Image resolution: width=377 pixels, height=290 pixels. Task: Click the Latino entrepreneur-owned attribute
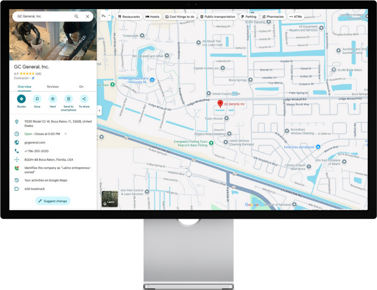pos(58,170)
